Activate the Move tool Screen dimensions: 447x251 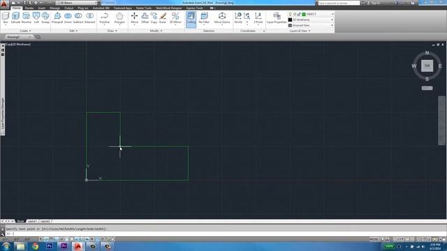coord(135,18)
